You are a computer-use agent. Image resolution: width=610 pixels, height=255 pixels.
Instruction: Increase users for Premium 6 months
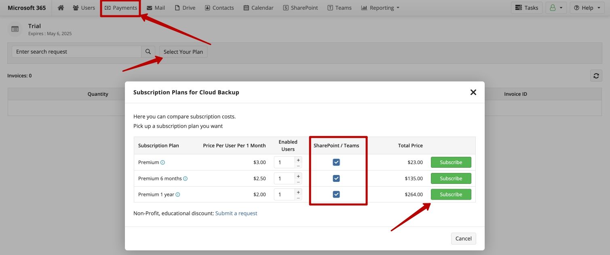[298, 176]
